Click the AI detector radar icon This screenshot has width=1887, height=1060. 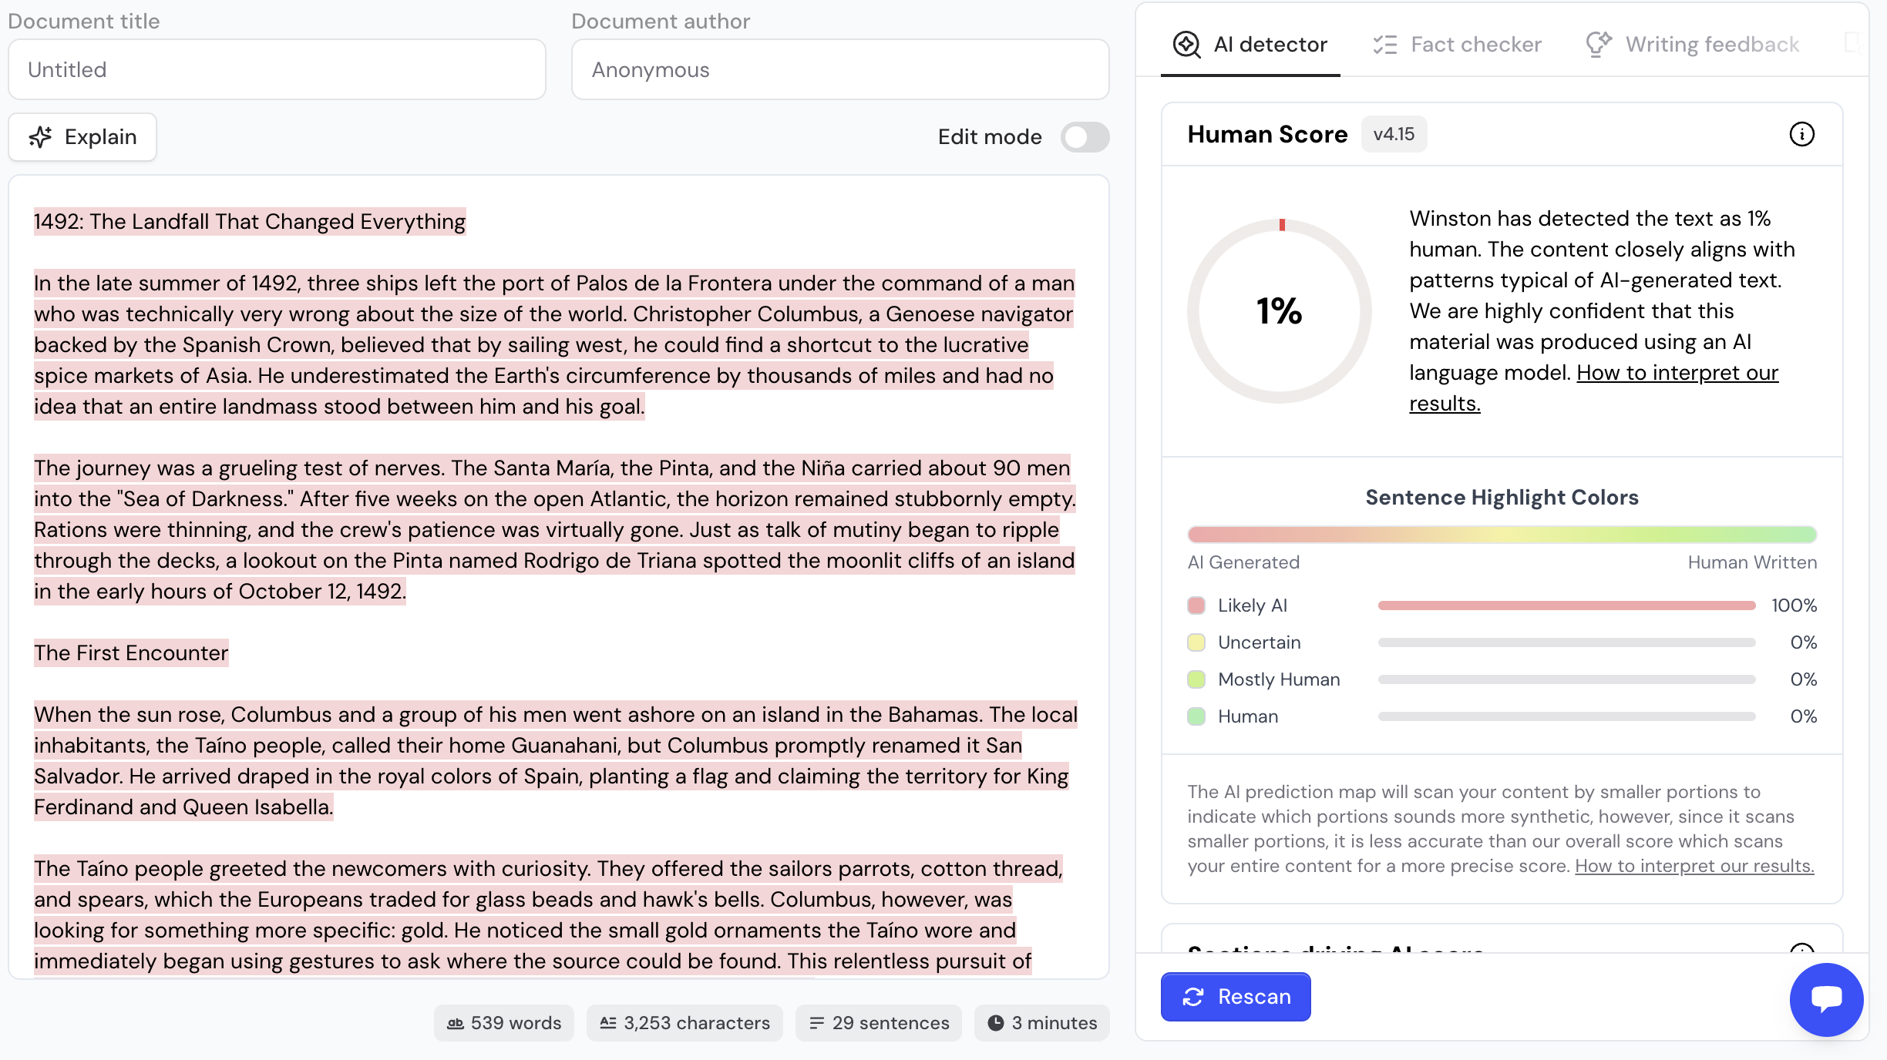pyautogui.click(x=1186, y=45)
